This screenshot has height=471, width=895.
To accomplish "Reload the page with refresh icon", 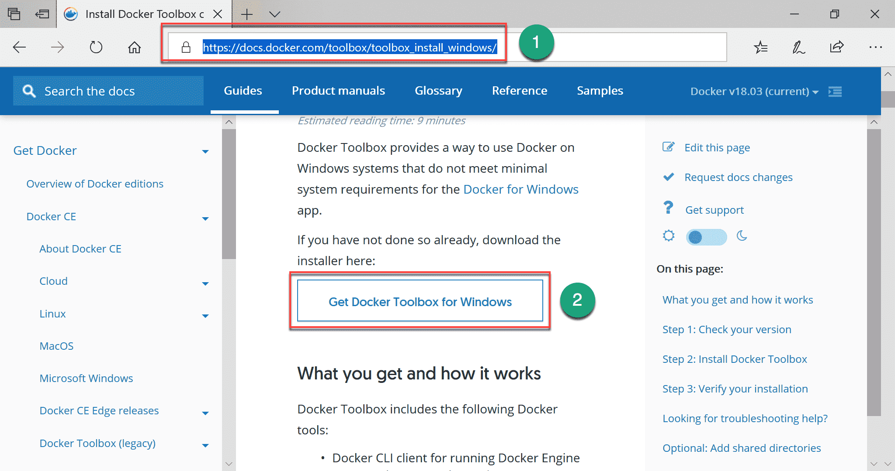I will 96,47.
